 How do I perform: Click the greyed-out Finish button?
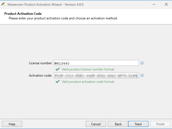click(160, 124)
